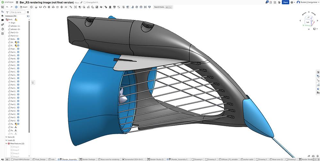The image size is (320, 161).
Task: Open the Search tools field
Action: pyautogui.click(x=163, y=7)
